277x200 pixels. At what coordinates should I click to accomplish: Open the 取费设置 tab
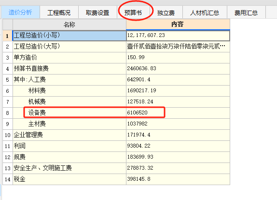(97, 12)
